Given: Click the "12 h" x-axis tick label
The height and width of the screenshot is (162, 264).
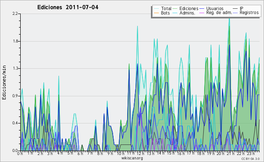Looking at the screenshot, I should 140,154.
